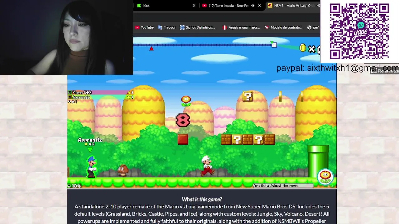The width and height of the screenshot is (399, 224).
Task: Click the green arrow above Luigi
Action: pyautogui.click(x=90, y=150)
